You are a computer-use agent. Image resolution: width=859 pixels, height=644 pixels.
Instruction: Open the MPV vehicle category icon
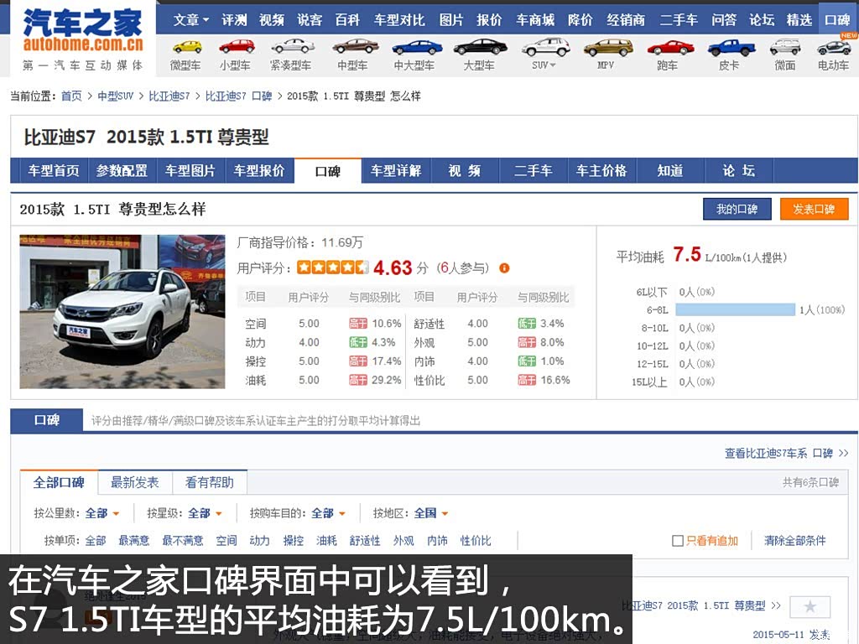click(x=608, y=48)
